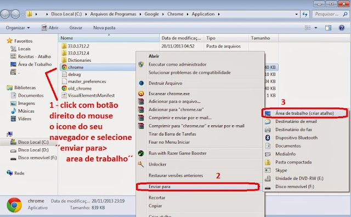
Task: Click the Nova pasta button
Action: pyautogui.click(x=104, y=28)
